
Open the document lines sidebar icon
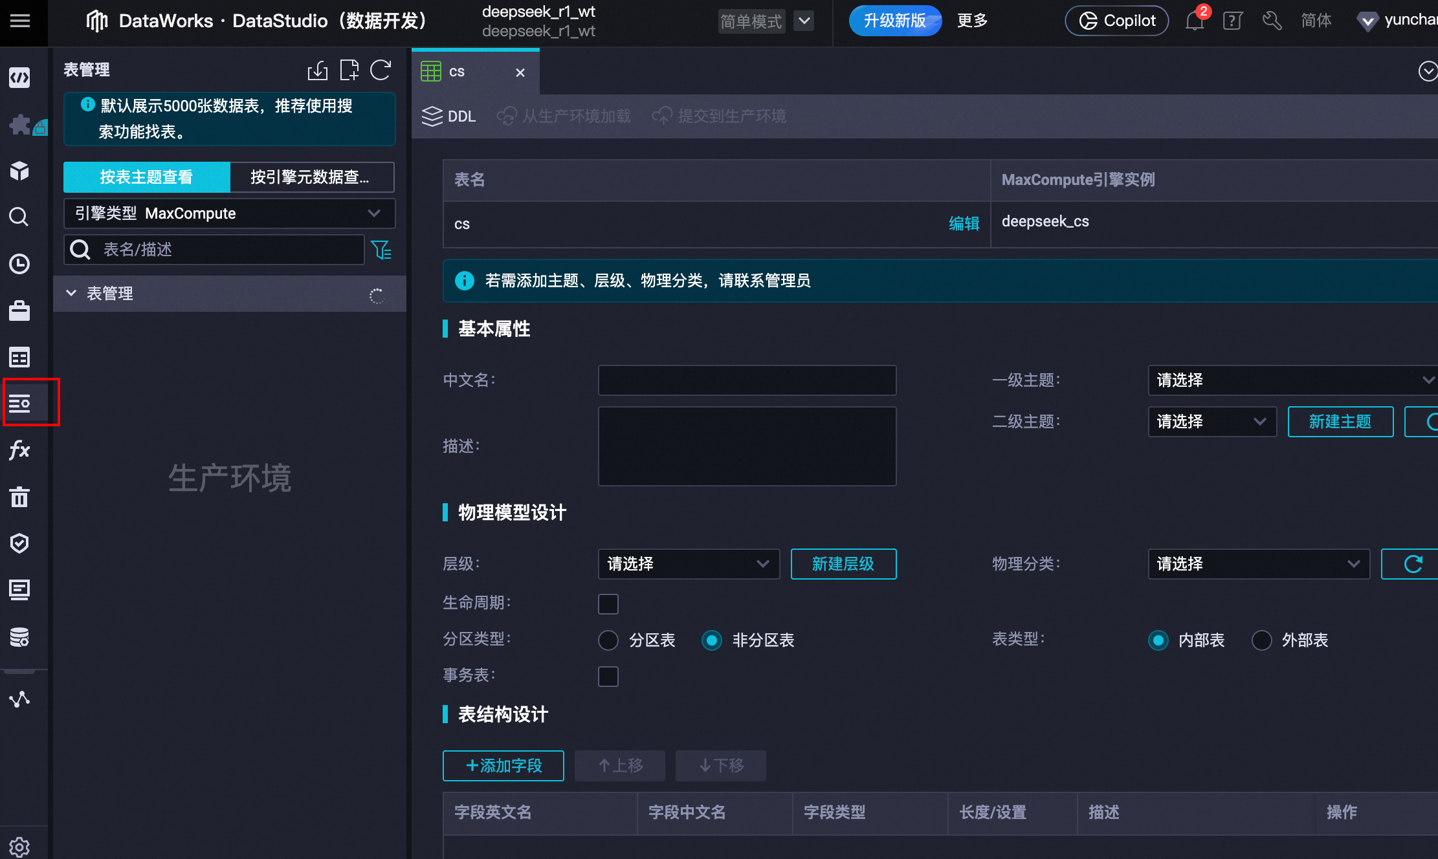[x=19, y=590]
